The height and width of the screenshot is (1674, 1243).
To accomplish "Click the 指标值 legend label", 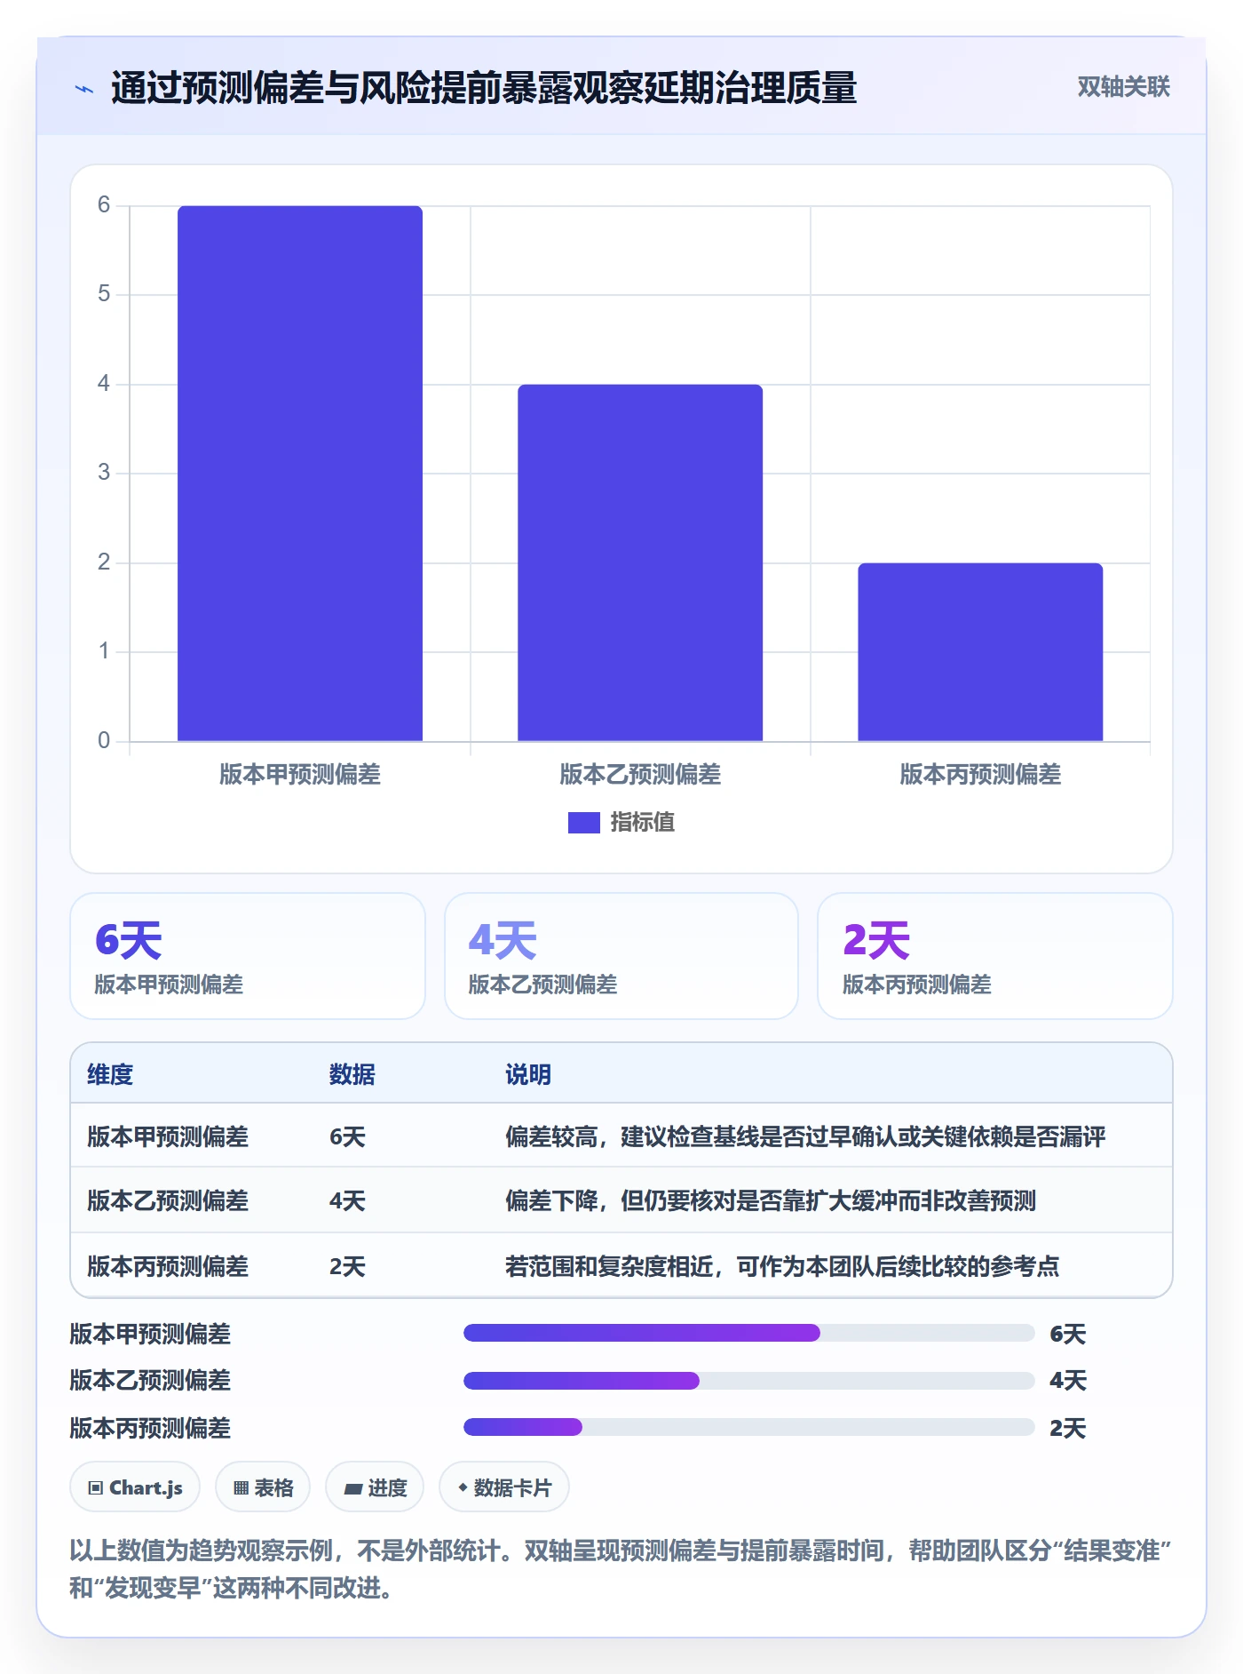I will 642,823.
